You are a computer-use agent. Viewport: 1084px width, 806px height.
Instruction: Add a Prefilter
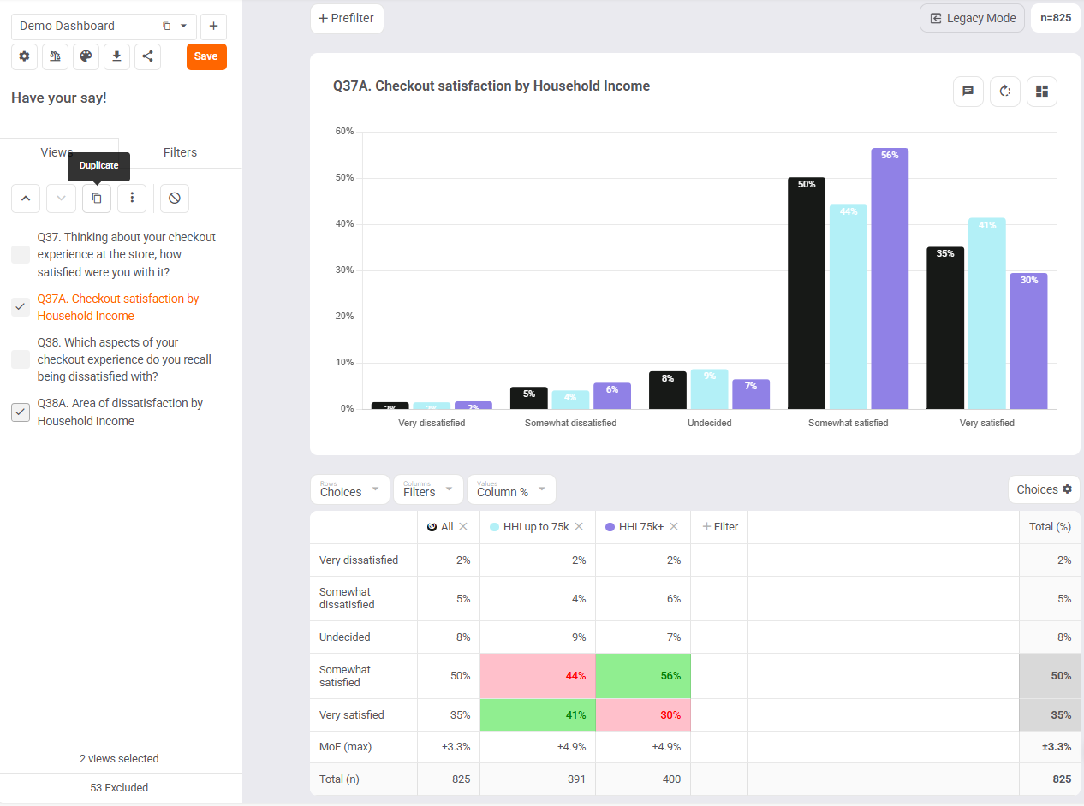pos(347,18)
